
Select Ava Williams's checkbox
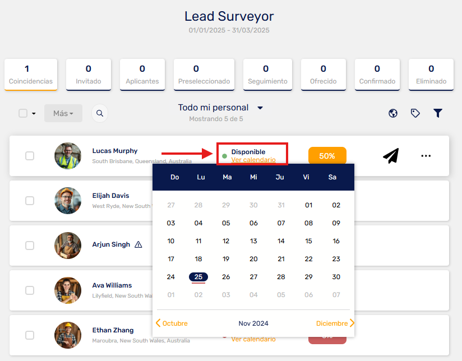30,290
